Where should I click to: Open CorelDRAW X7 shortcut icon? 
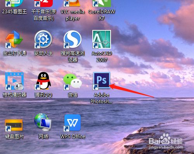tap(102, 3)
